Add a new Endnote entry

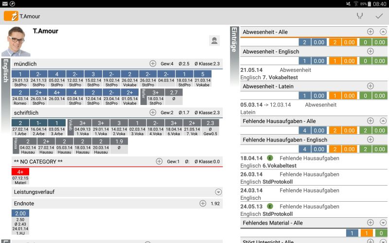point(203,203)
